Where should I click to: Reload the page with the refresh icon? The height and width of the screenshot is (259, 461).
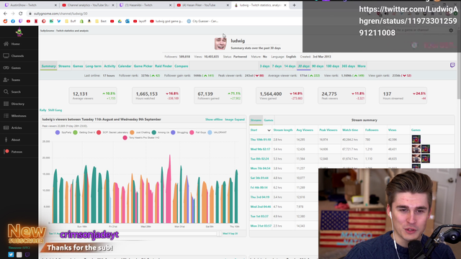[20, 14]
